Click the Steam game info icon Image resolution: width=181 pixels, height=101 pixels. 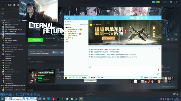click(x=172, y=39)
